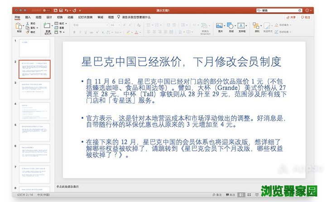
Task: Toggle bold formatting with the B button
Action: click(74, 32)
